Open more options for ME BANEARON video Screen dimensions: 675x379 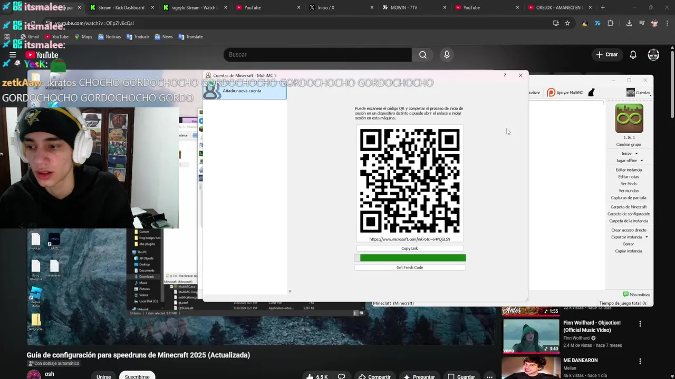tap(640, 362)
